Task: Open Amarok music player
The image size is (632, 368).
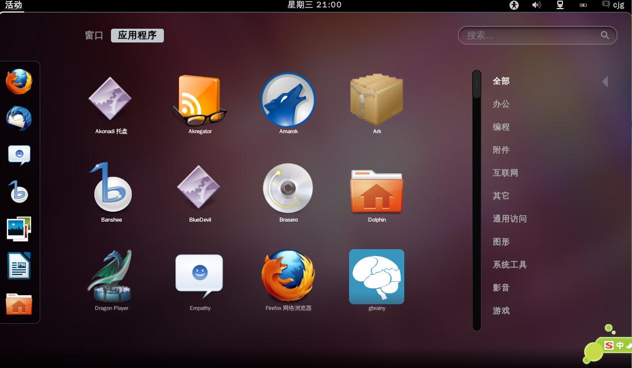Action: coord(288,104)
